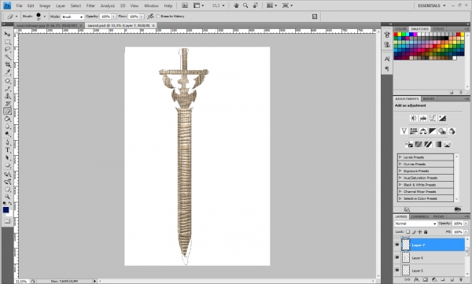Screen dimensions: 472x284
Task: Click the Rotate View tool in application bar
Action: (x=255, y=6)
